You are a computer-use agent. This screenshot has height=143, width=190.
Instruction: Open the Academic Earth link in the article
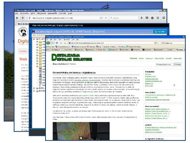[x=88, y=96]
